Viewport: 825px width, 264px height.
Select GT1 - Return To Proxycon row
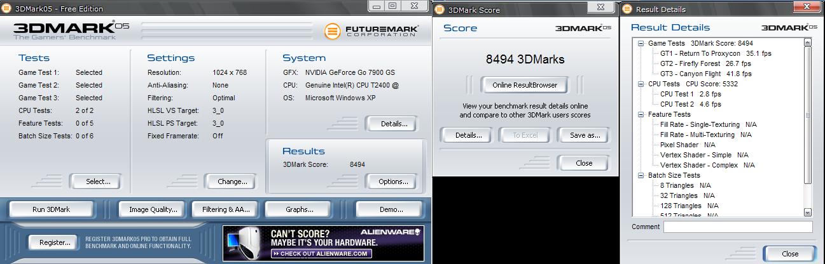[x=716, y=53]
